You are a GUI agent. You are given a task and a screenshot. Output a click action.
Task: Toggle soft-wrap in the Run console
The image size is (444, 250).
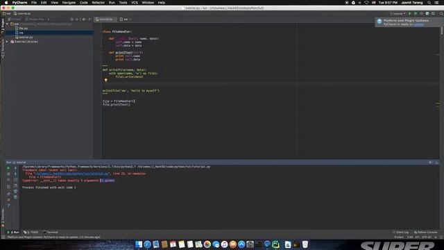coord(15,180)
